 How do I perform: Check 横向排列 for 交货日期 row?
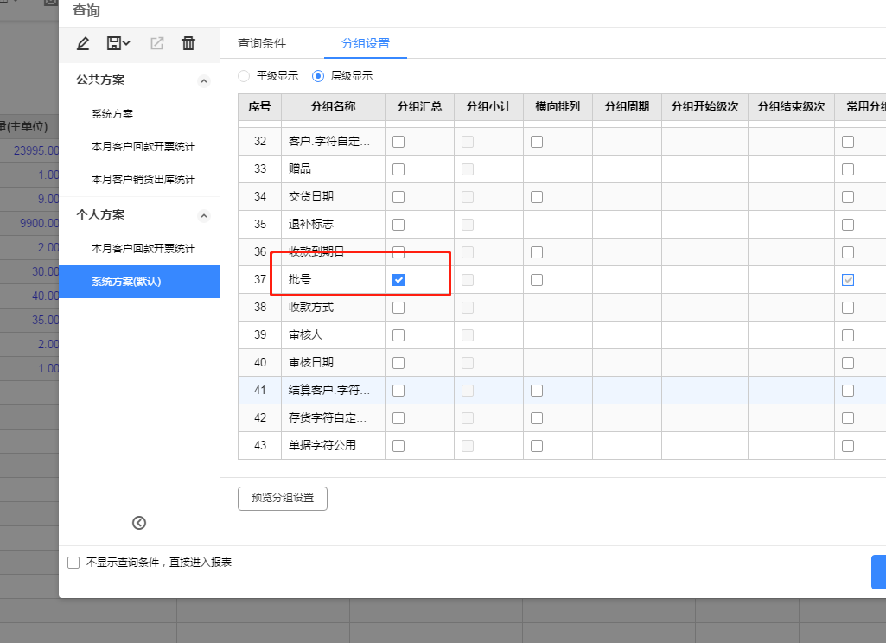pyautogui.click(x=537, y=197)
